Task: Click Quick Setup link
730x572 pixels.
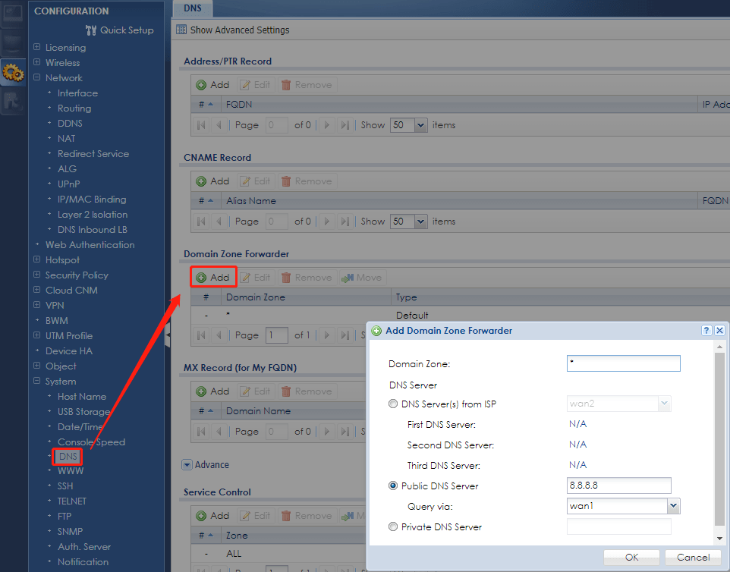Action: 127,30
